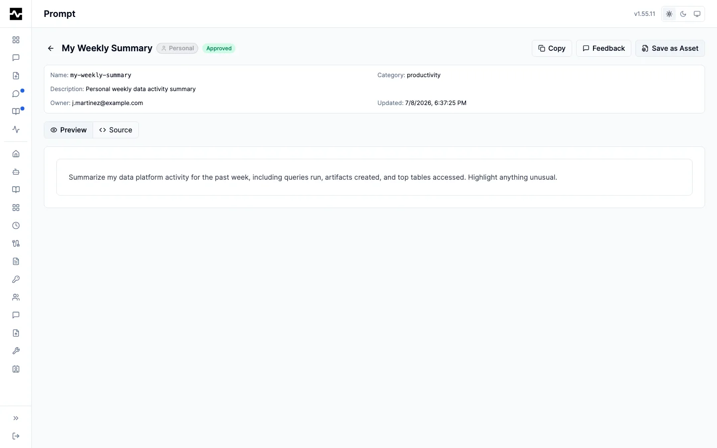The width and height of the screenshot is (717, 448).
Task: Click the logout icon at sidebar bottom
Action: pyautogui.click(x=16, y=436)
